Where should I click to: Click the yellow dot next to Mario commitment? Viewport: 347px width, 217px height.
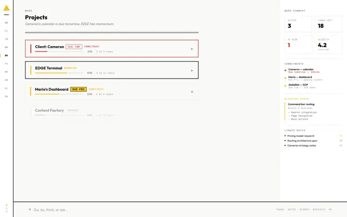point(285,78)
